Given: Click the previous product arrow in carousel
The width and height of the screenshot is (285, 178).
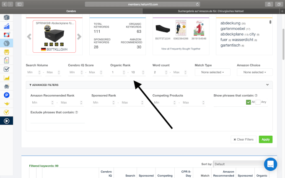Looking at the screenshot, I should pos(29,36).
